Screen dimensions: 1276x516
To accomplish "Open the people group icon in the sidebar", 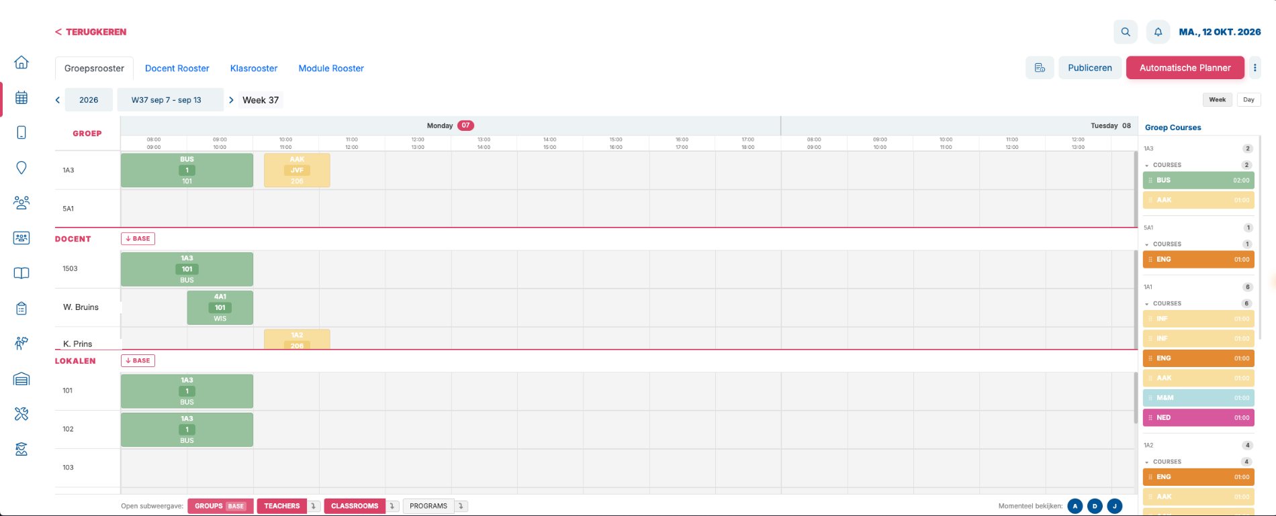I will coord(21,203).
